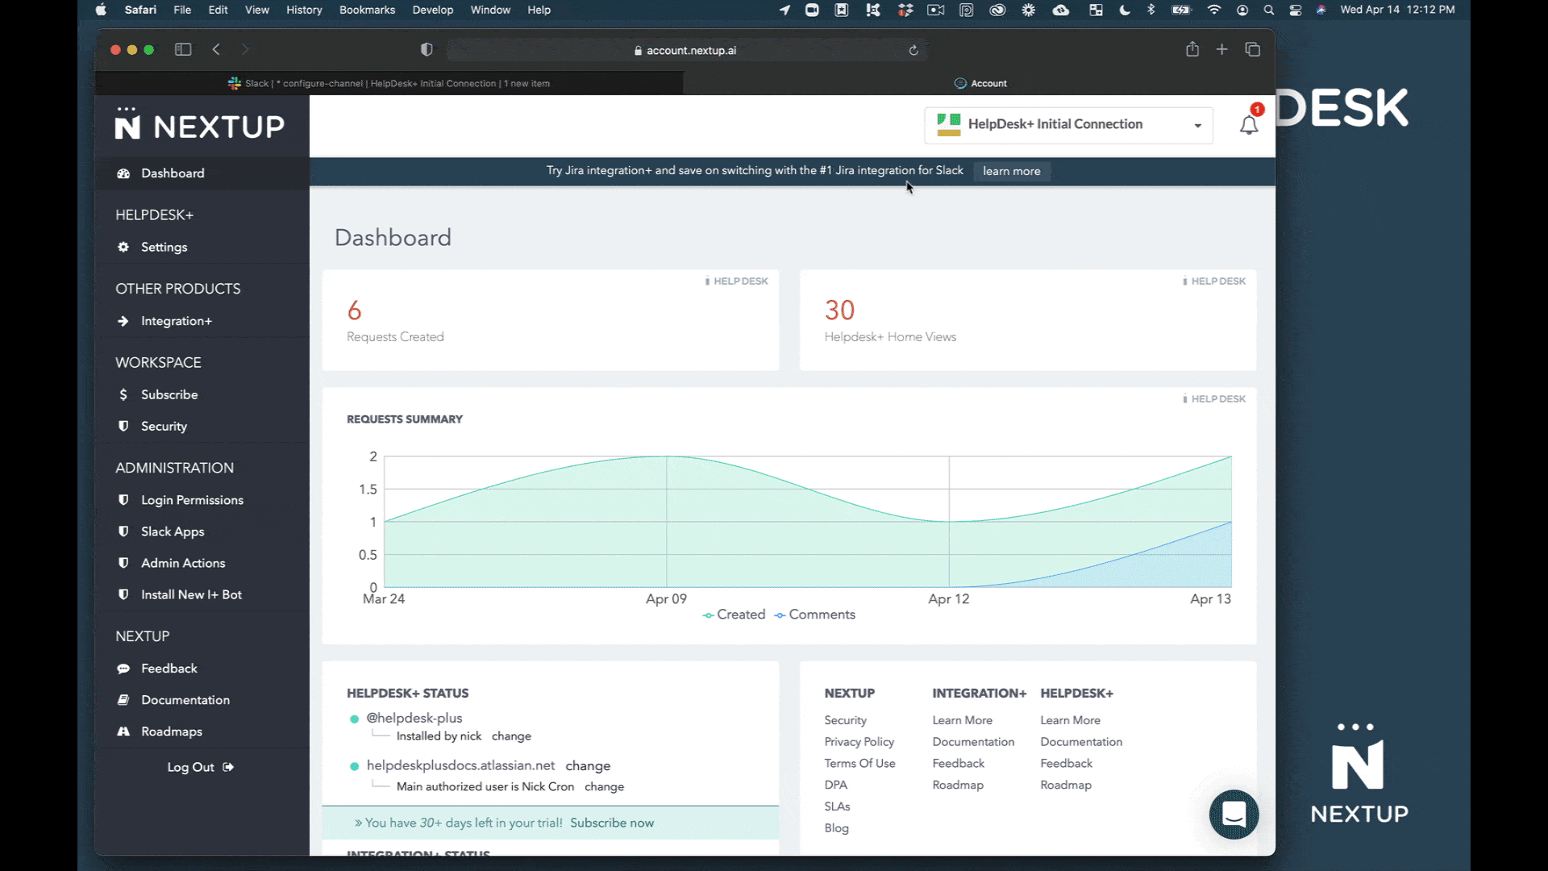Click the 6 Requests Created card
This screenshot has width=1548, height=871.
tap(551, 320)
